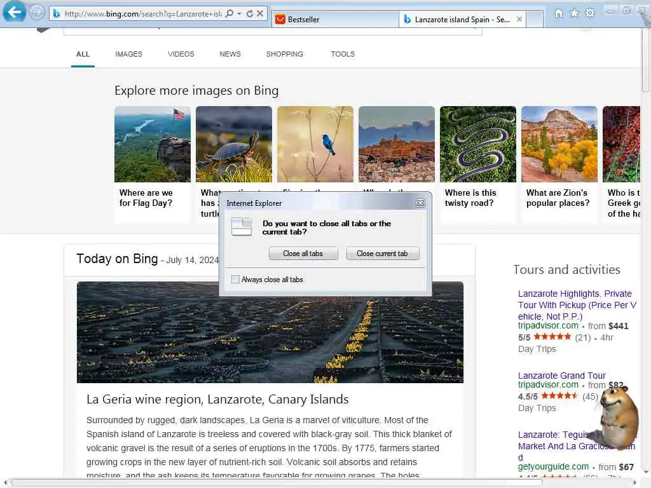Image resolution: width=651 pixels, height=488 pixels.
Task: Click the tabs icon in the dialog
Action: click(242, 227)
